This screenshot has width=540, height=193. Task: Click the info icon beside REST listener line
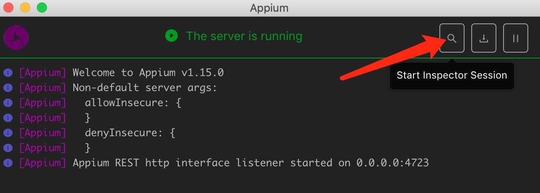(8, 163)
